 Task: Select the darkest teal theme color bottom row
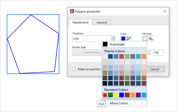coord(138,83)
